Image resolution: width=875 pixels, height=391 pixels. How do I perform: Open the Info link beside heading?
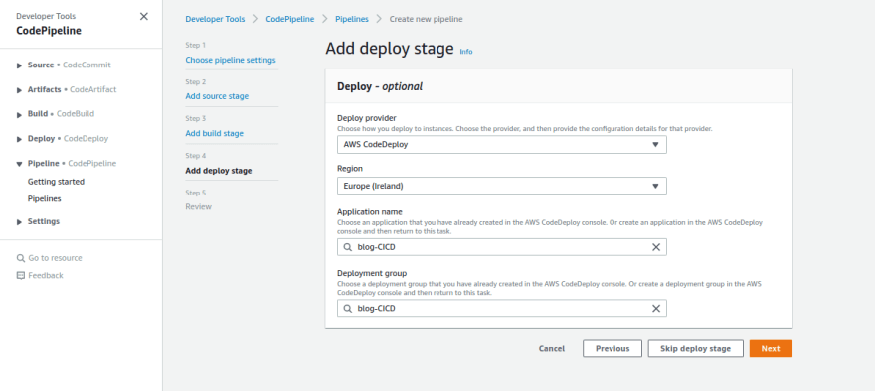click(466, 52)
